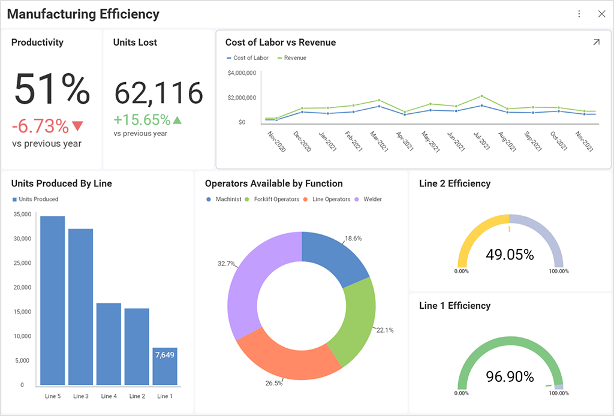The image size is (614, 416).
Task: Maximize the Cost of Labor vs Revenue chart
Action: click(595, 43)
